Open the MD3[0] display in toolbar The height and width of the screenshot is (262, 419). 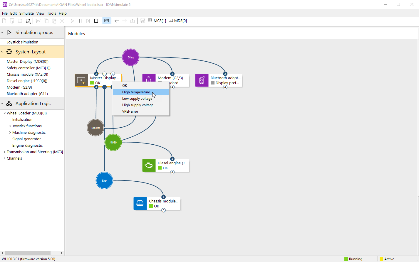tap(178, 21)
